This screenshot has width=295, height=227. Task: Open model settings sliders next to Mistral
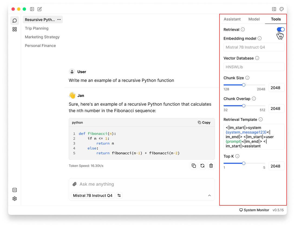click(119, 195)
